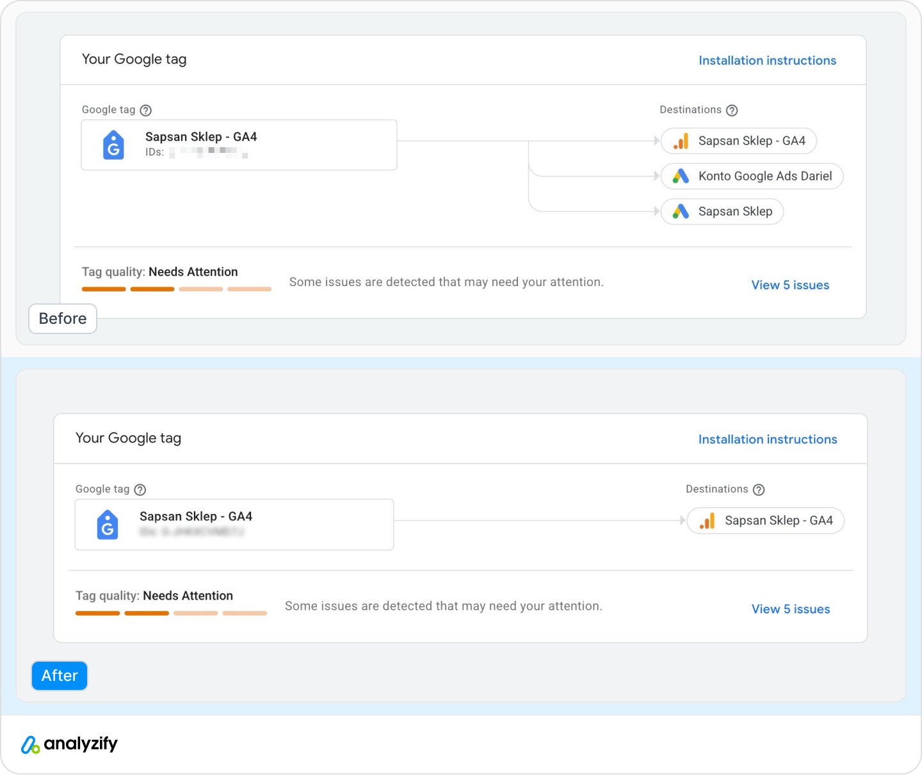This screenshot has height=775, width=922.
Task: Click the Before label badge
Action: click(x=63, y=319)
